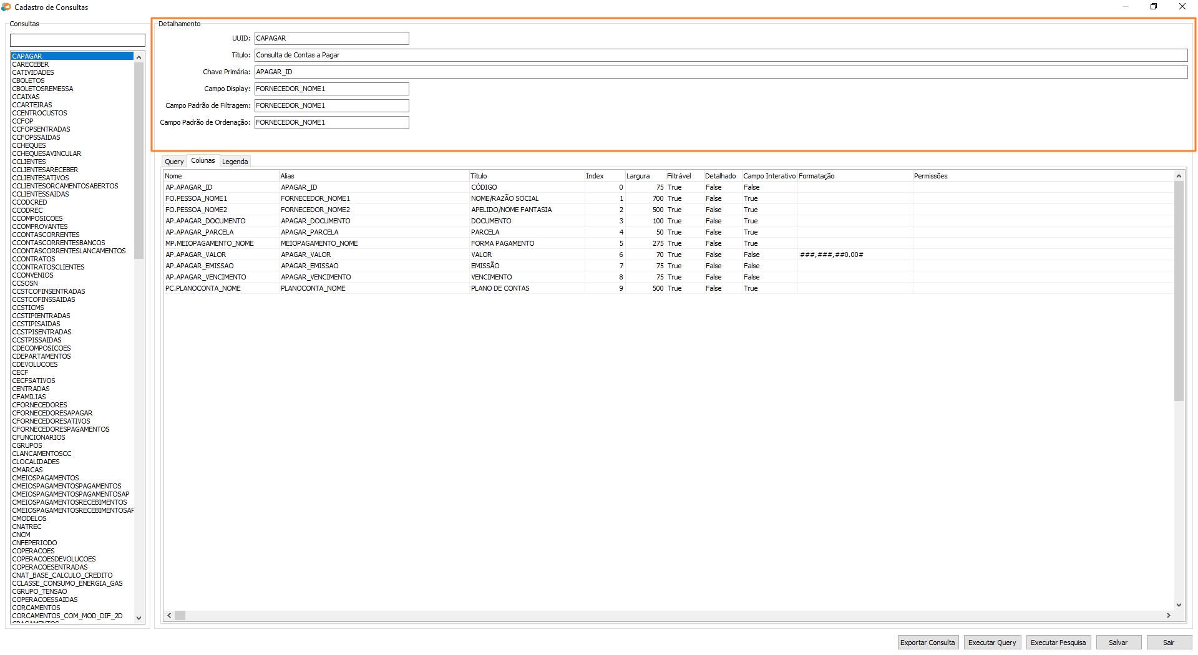The height and width of the screenshot is (655, 1198).
Task: Save changes with the Salvar button
Action: [1118, 643]
